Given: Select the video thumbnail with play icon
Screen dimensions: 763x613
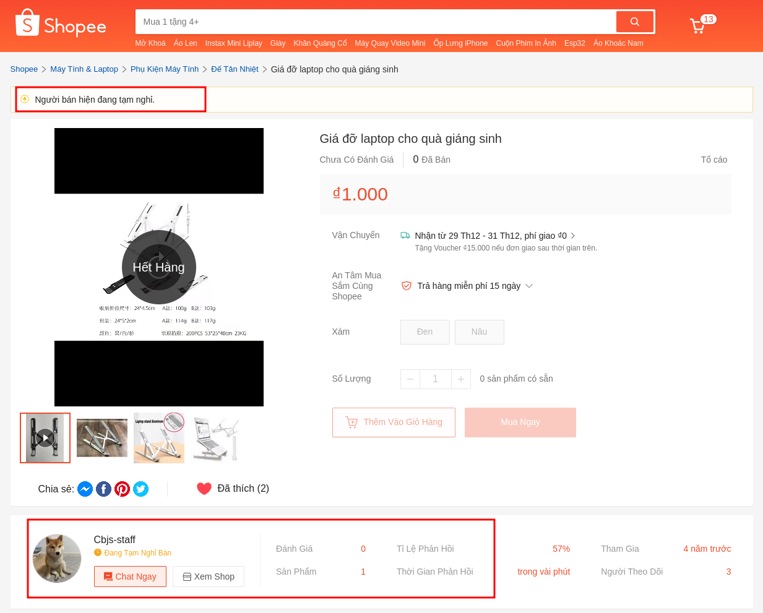Looking at the screenshot, I should 45,438.
